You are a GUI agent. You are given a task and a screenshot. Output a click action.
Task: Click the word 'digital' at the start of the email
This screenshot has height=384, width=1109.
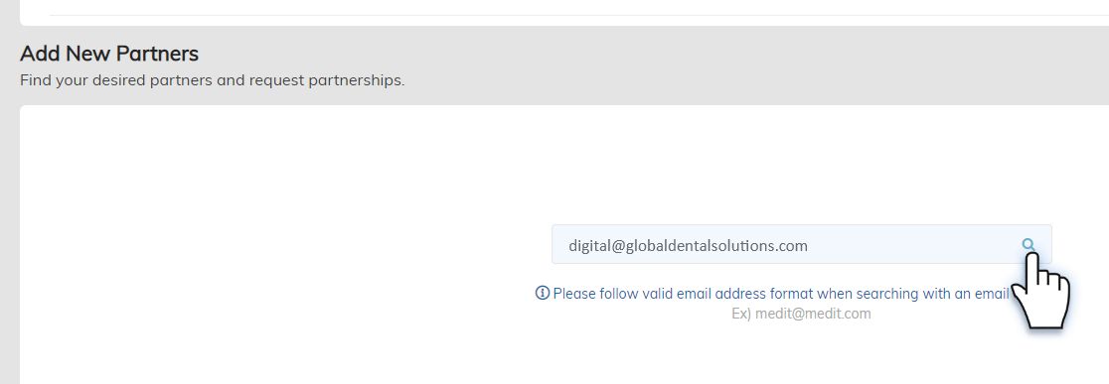click(590, 246)
